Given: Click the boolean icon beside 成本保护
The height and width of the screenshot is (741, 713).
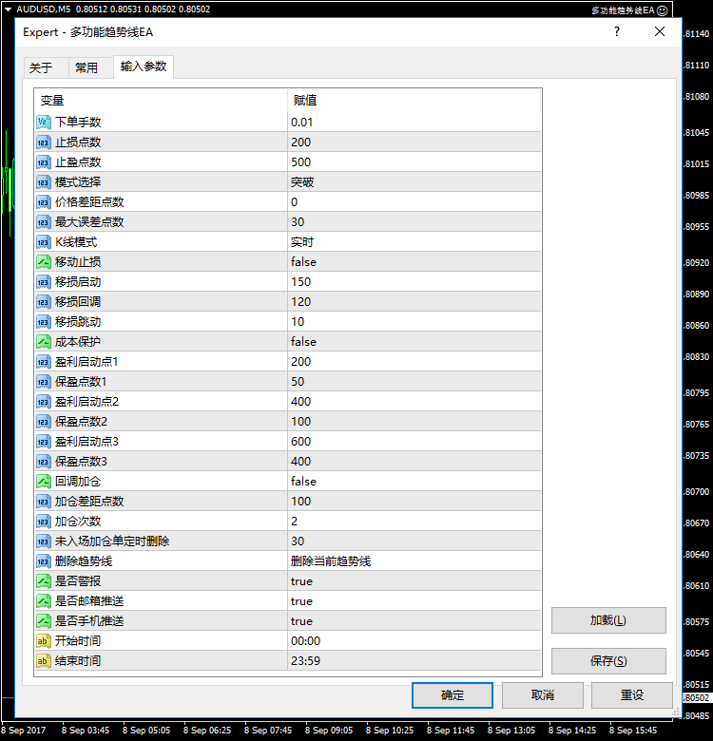Looking at the screenshot, I should (x=44, y=341).
